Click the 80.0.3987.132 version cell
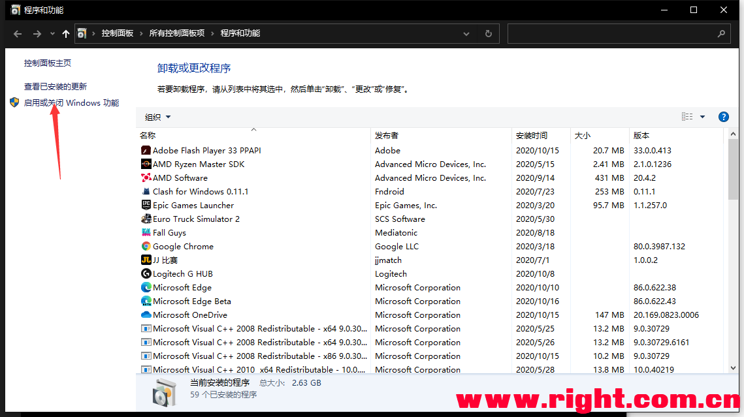This screenshot has height=417, width=744. (659, 247)
